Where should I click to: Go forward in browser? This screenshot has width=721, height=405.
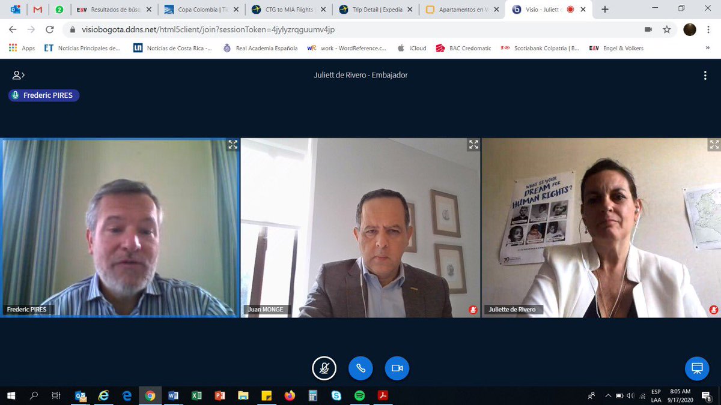pyautogui.click(x=31, y=29)
